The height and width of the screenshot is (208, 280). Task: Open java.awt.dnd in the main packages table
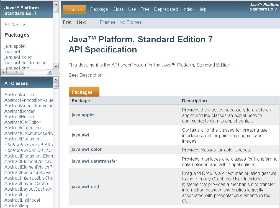point(85,186)
